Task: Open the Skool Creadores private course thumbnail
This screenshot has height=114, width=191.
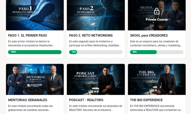Action: pyautogui.click(x=157, y=15)
